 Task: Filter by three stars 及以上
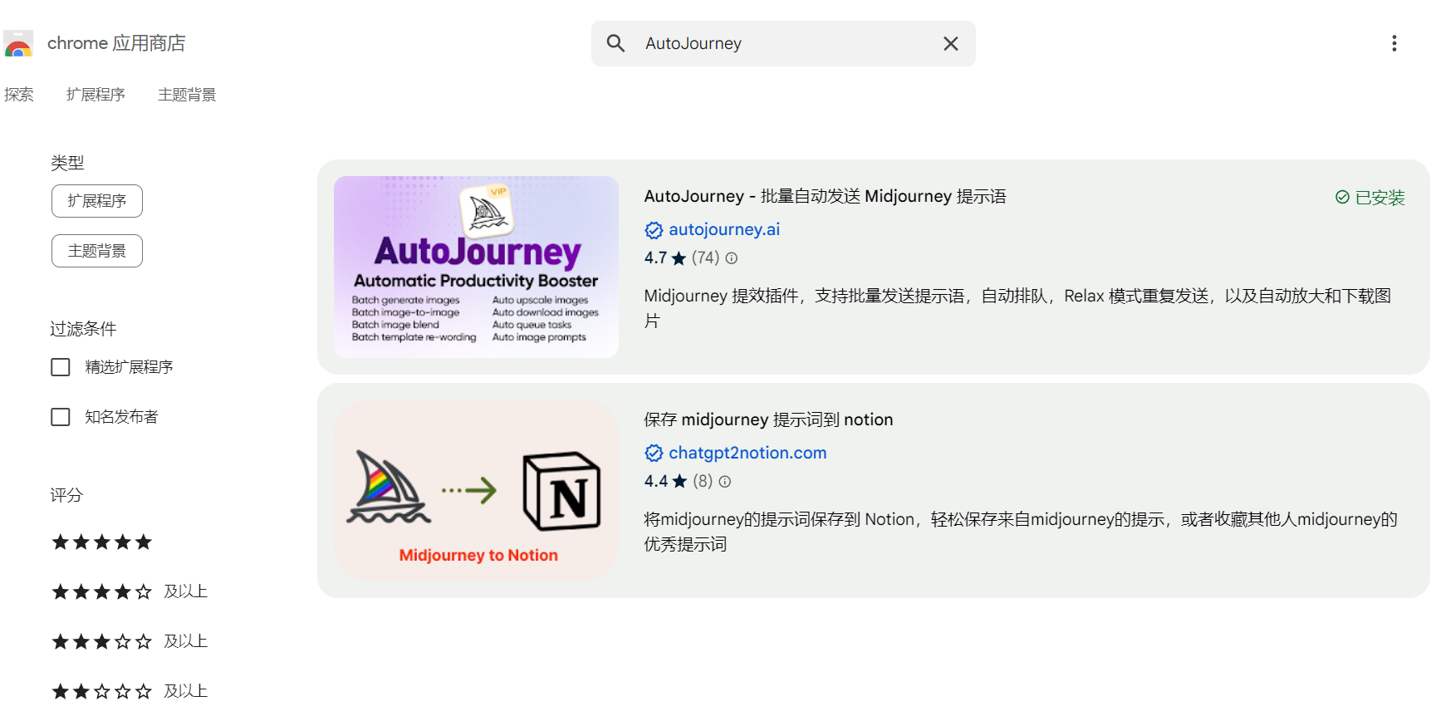pyautogui.click(x=129, y=642)
